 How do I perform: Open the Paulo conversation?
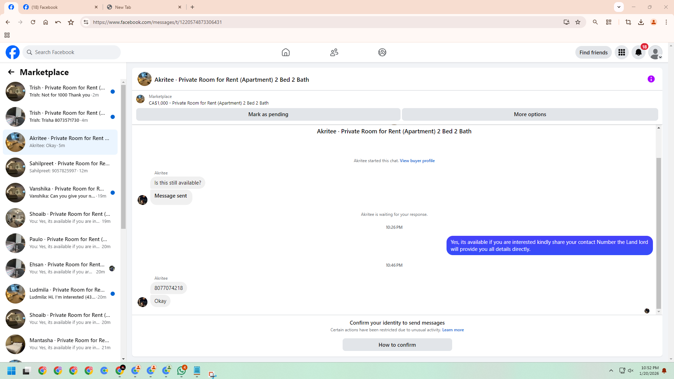(60, 243)
